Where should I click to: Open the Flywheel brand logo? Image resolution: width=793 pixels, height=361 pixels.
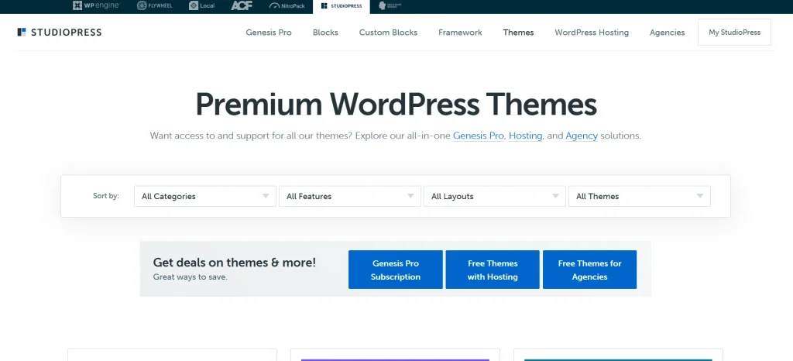coord(153,6)
